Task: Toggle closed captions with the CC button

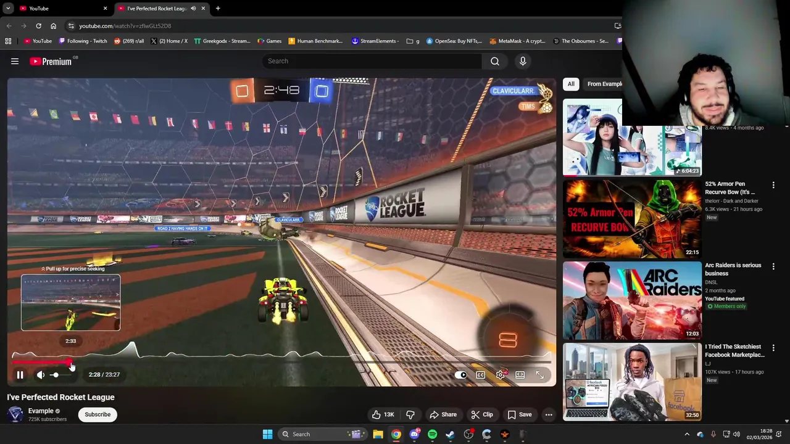Action: coord(480,374)
